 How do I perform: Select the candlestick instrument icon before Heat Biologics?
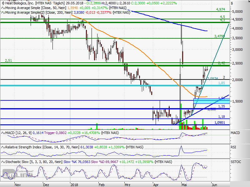pos(2,3)
